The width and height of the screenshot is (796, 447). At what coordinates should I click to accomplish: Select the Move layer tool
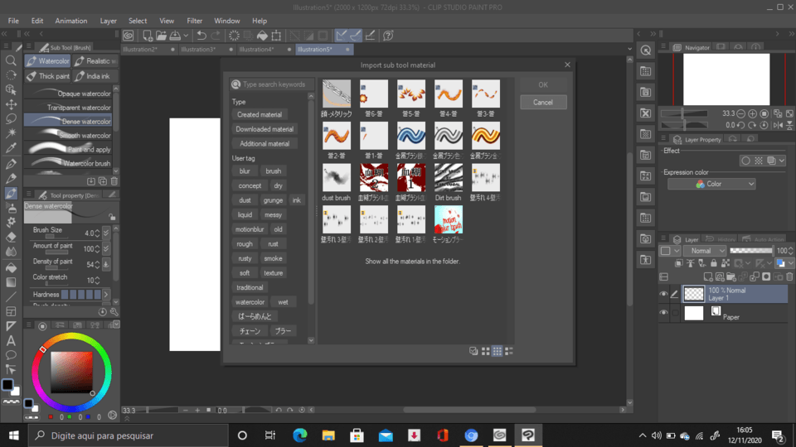(11, 104)
